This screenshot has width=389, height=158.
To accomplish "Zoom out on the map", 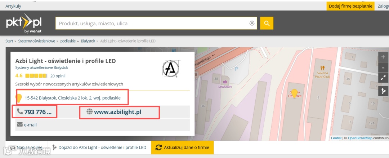I will [383, 67].
